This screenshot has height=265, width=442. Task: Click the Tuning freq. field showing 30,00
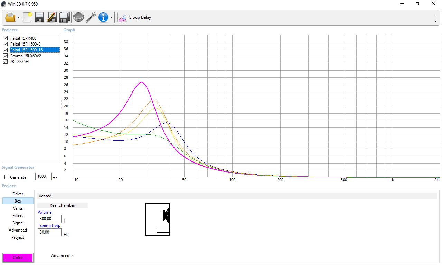coord(49,232)
